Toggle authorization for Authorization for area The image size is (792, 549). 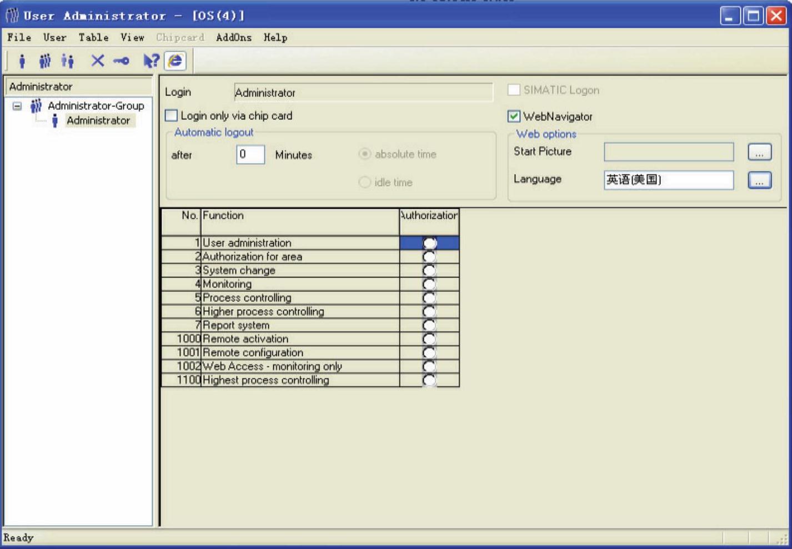429,256
